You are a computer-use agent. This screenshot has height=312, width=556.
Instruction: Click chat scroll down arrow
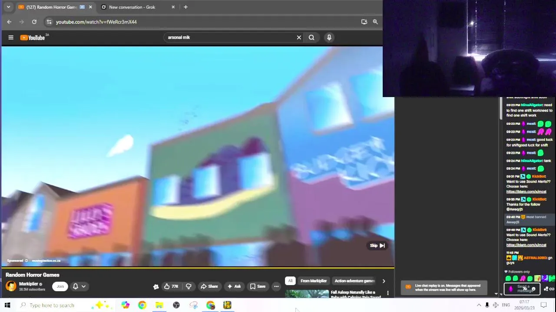pos(501,294)
